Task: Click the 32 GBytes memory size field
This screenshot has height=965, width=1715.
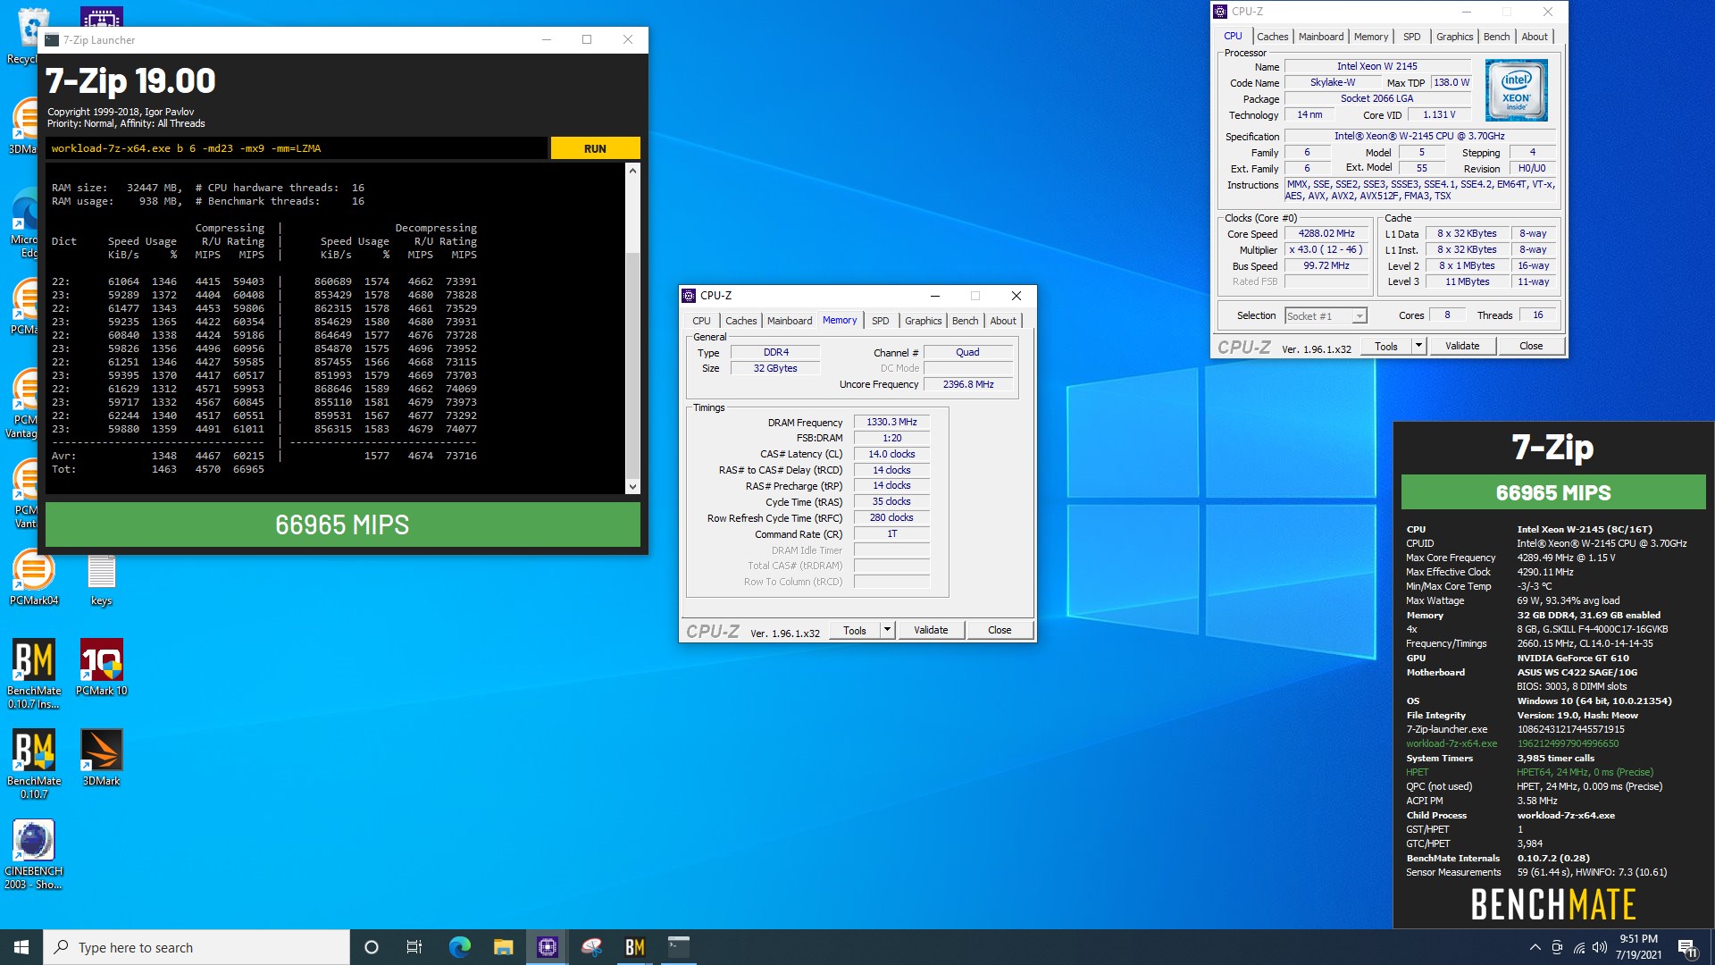Action: pyautogui.click(x=774, y=368)
